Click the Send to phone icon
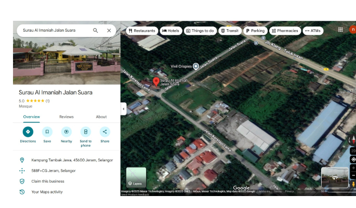 tap(86, 132)
